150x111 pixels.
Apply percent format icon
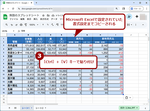click(48, 25)
